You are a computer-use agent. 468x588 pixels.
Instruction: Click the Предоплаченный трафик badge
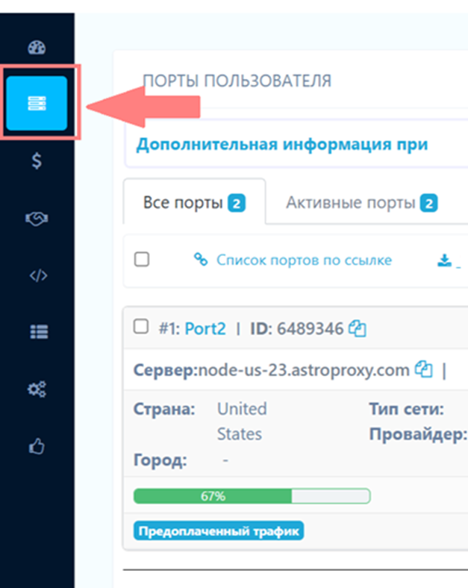[x=219, y=531]
